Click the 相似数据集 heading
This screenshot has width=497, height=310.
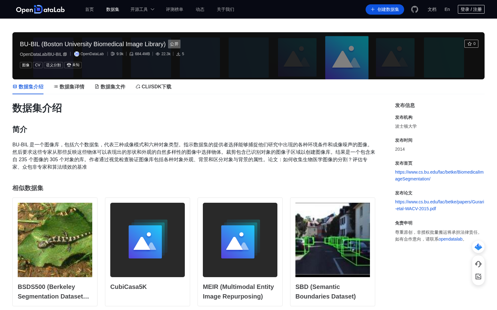coord(28,188)
